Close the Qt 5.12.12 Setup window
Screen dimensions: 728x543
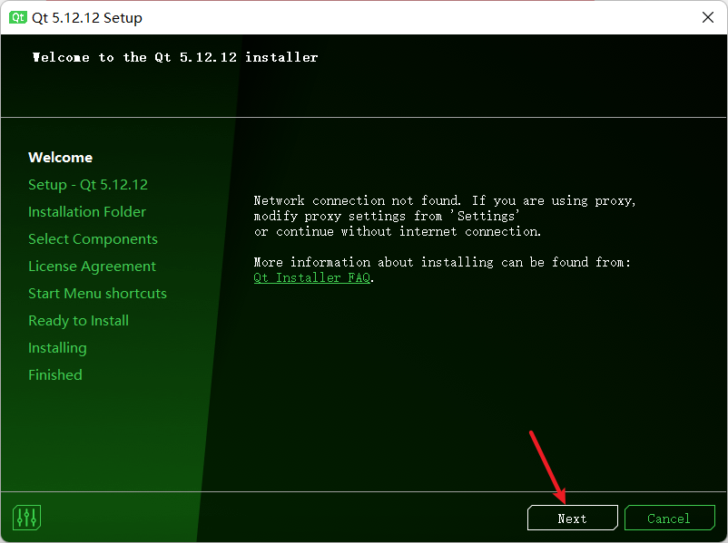coord(708,17)
